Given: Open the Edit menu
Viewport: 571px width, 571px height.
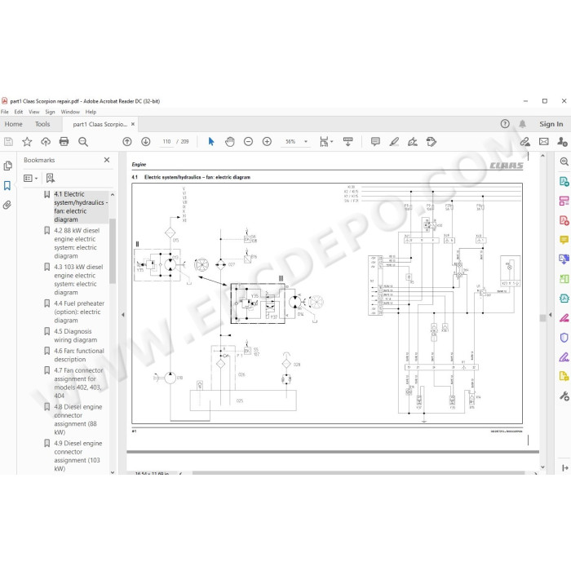Looking at the screenshot, I should 19,112.
